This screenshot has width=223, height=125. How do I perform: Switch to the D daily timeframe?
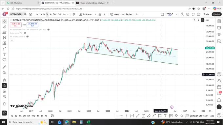coord(44,14)
